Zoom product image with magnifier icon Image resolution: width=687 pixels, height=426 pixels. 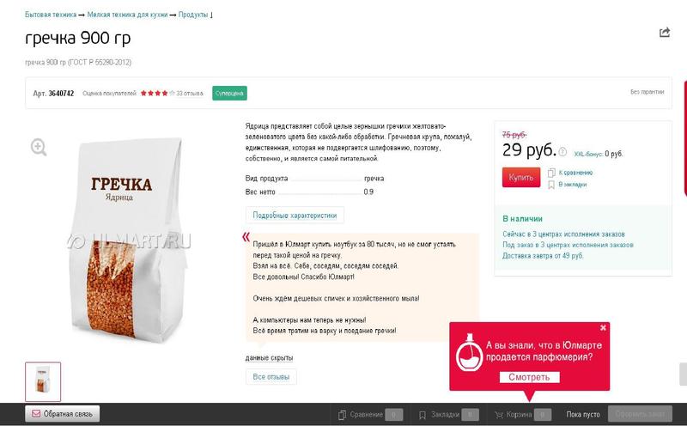tap(39, 147)
